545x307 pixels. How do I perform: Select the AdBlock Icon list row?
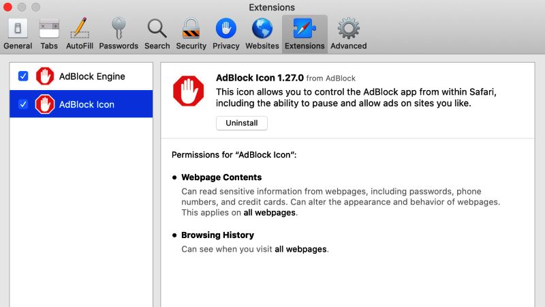point(81,104)
